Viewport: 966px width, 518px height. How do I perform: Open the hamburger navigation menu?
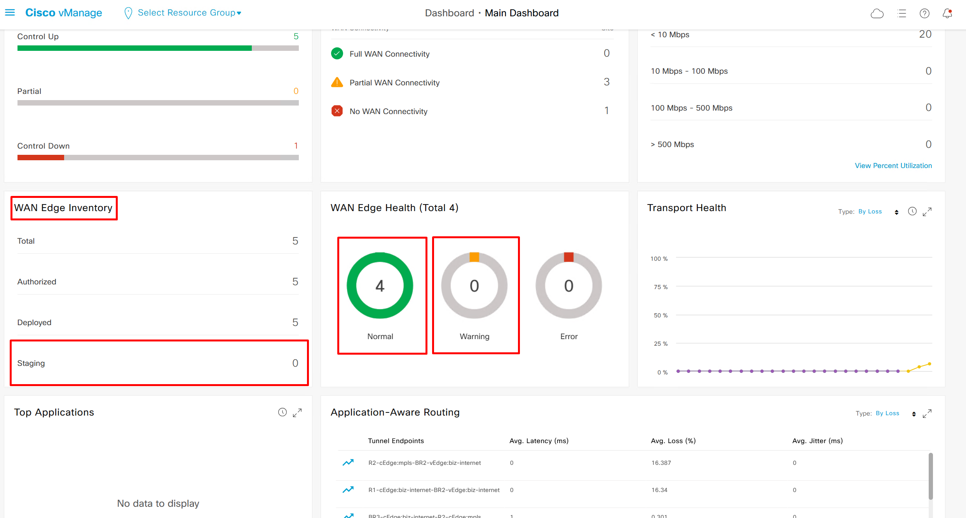(x=10, y=13)
